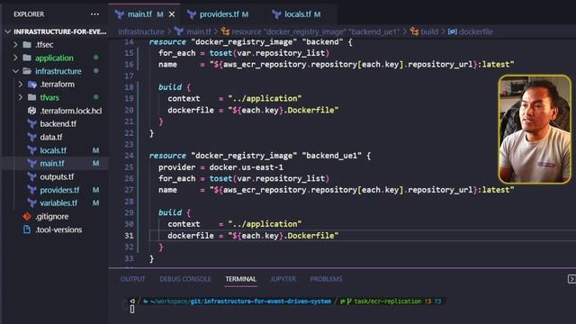Expand the tfvars folder chevron
The height and width of the screenshot is (324, 576).
pos(21,97)
